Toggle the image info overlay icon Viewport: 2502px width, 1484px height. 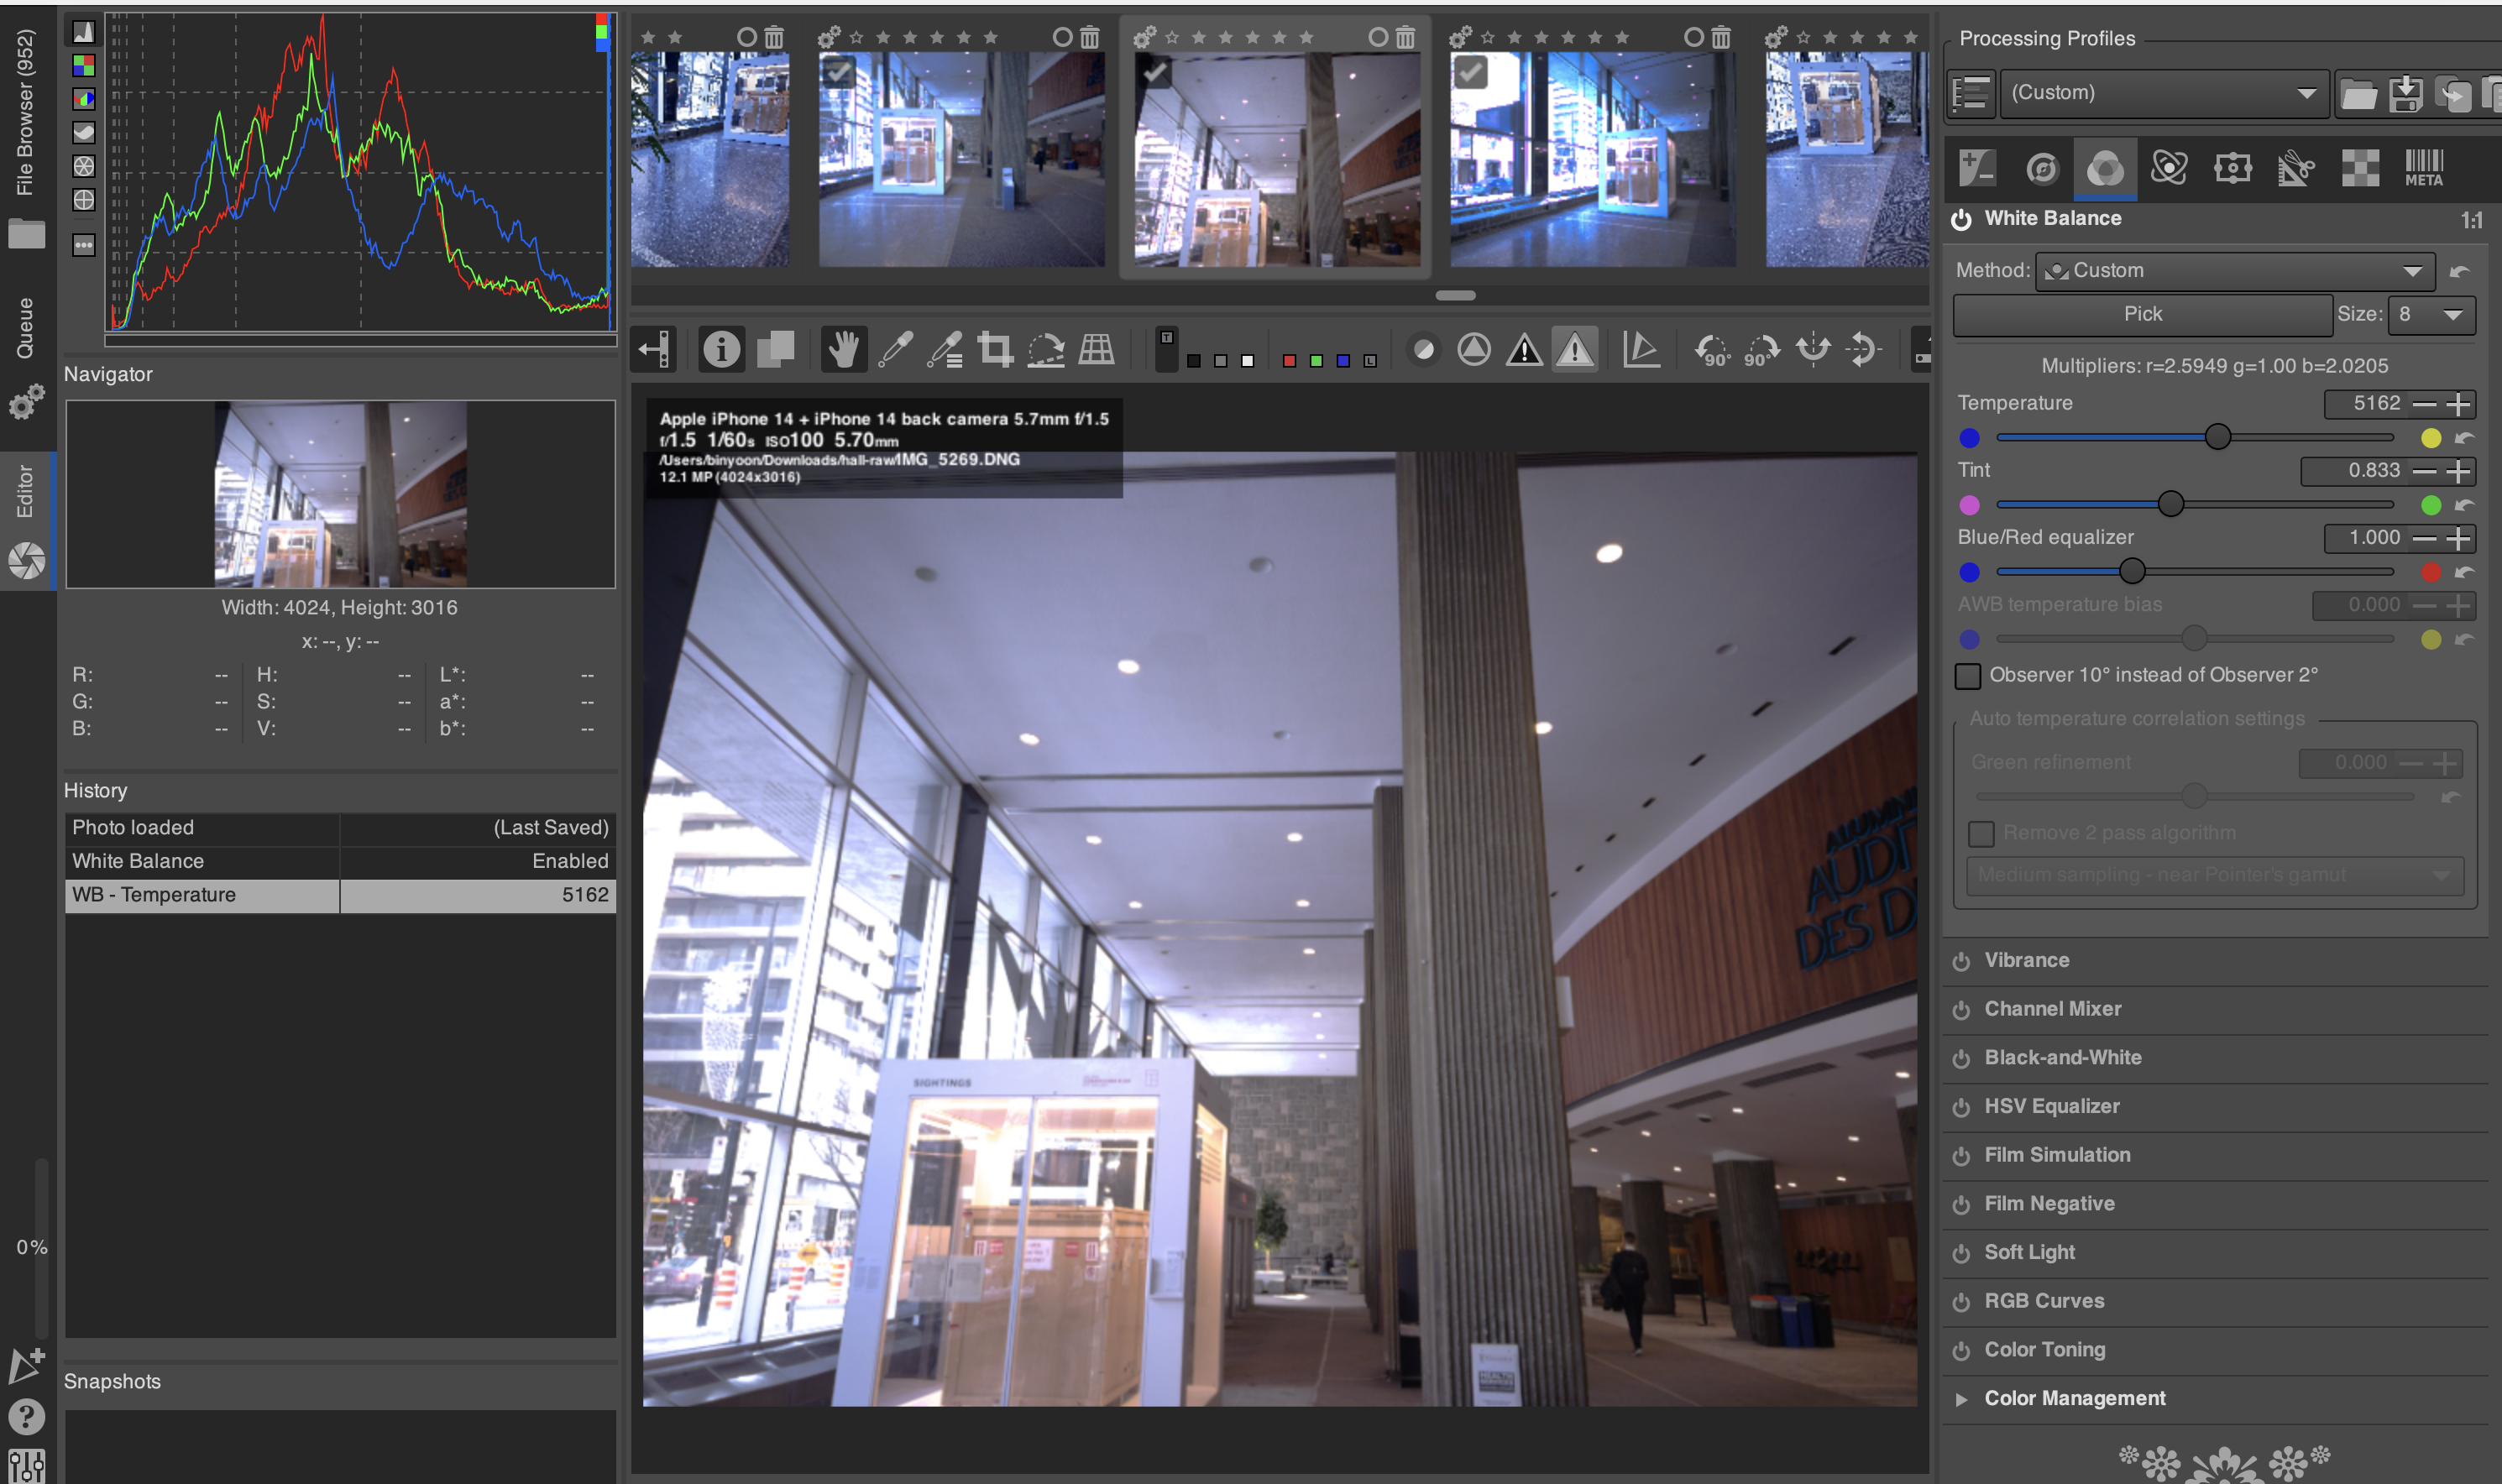(x=721, y=349)
